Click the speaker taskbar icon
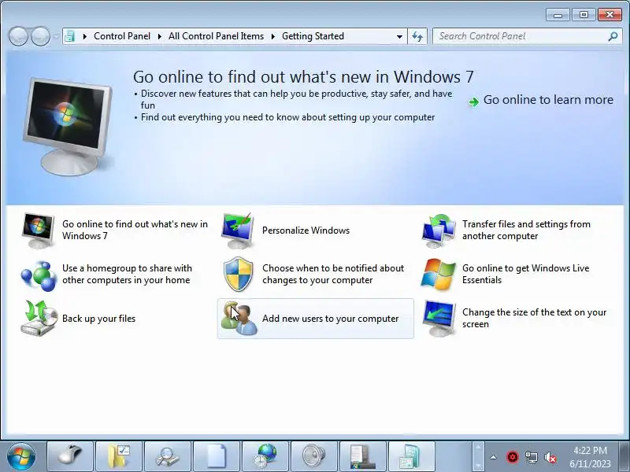This screenshot has width=630, height=472. coord(313,456)
